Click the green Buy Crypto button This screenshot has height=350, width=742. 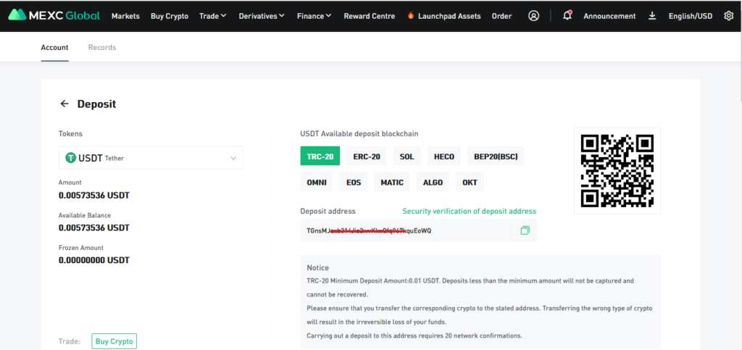coord(114,341)
